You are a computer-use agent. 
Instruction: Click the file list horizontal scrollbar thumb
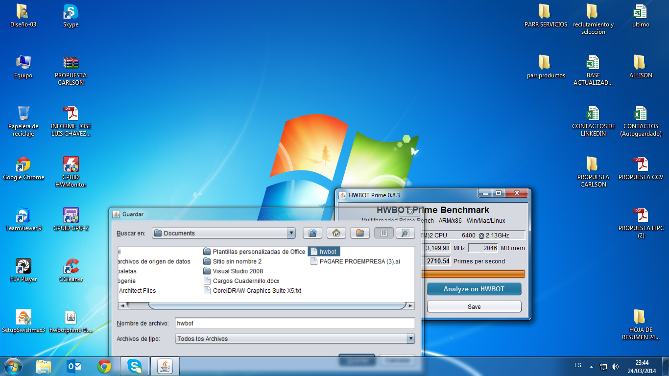(277, 305)
